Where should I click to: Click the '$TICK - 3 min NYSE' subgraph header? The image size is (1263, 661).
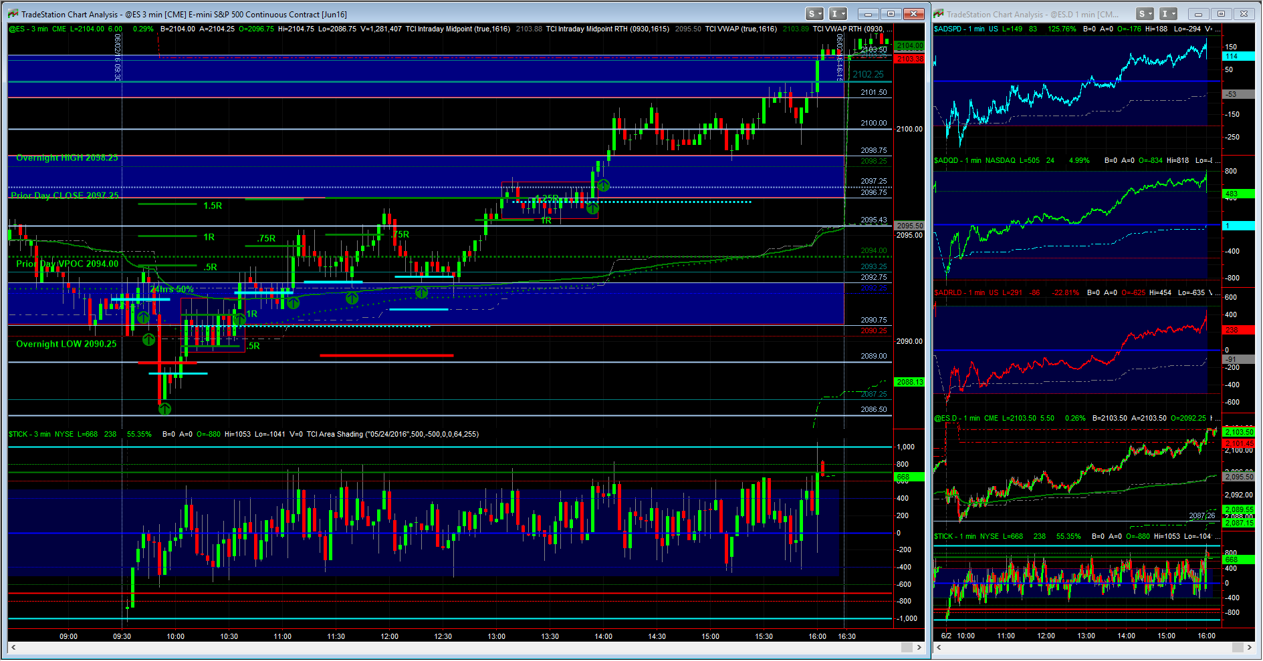coord(41,434)
